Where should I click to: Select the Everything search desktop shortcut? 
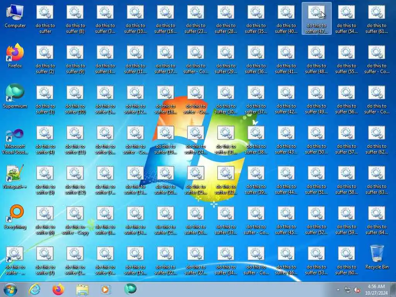tap(15, 217)
